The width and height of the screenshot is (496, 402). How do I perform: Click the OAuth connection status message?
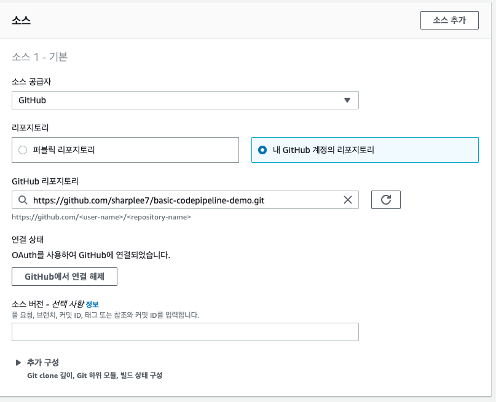point(91,255)
